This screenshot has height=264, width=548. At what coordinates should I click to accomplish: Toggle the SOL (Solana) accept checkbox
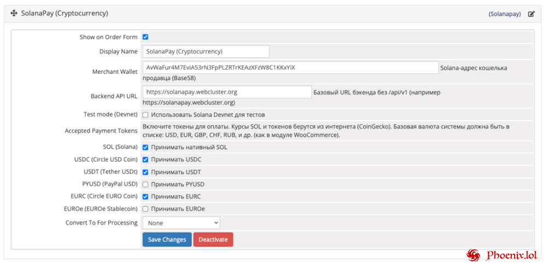(145, 147)
